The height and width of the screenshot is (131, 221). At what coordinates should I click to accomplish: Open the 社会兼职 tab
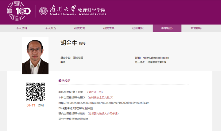tap(138, 28)
